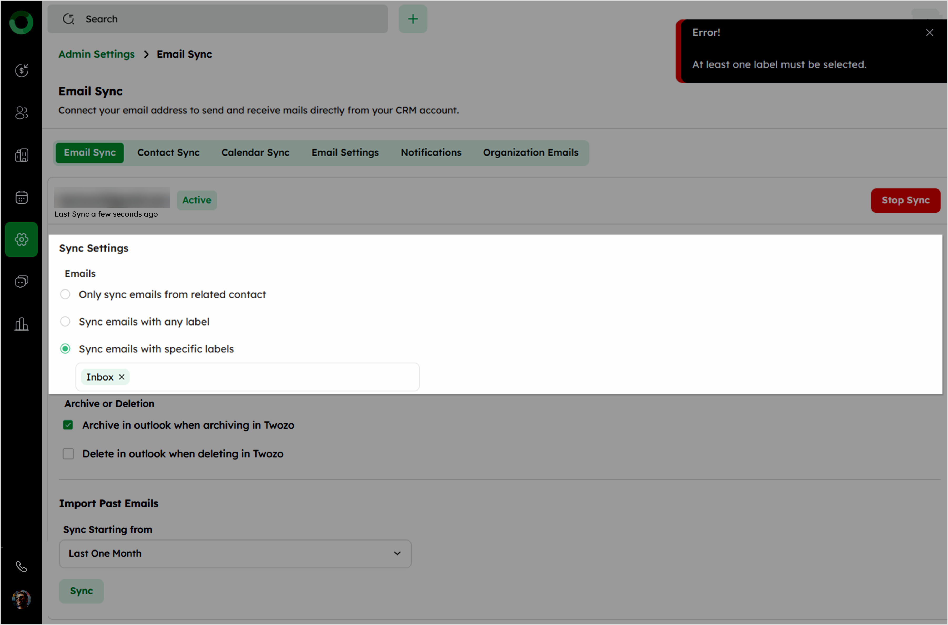948x625 pixels.
Task: Switch to the Organization Emails tab
Action: click(530, 153)
